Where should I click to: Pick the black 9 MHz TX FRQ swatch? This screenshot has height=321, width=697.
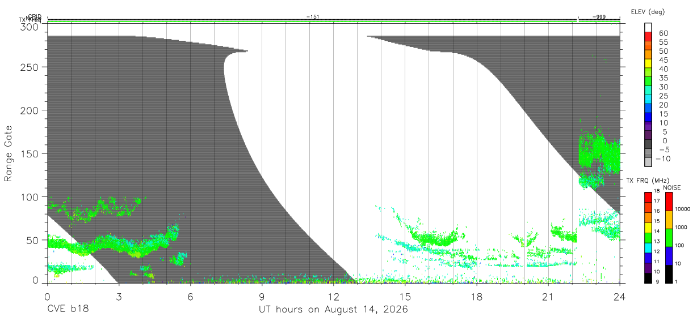coord(648,278)
